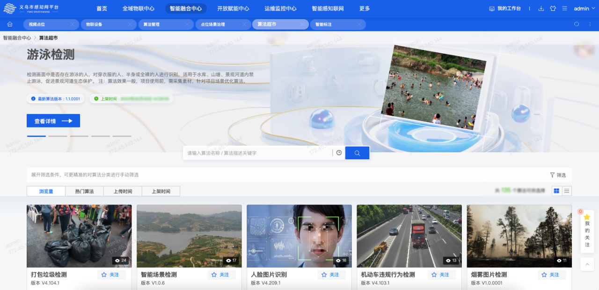The width and height of the screenshot is (599, 290).
Task: Open 全域物联中心 in top navigation
Action: pos(139,8)
